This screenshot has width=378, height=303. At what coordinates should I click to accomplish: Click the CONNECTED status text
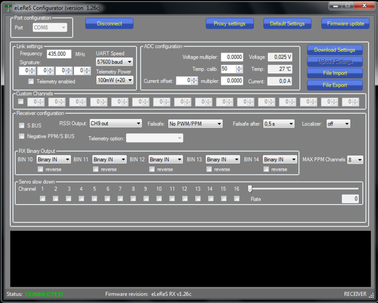(x=44, y=294)
